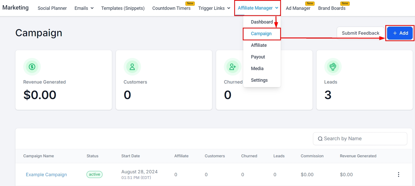Viewport: 415px width, 186px height.
Task: Click the Leads funnel icon
Action: click(333, 67)
